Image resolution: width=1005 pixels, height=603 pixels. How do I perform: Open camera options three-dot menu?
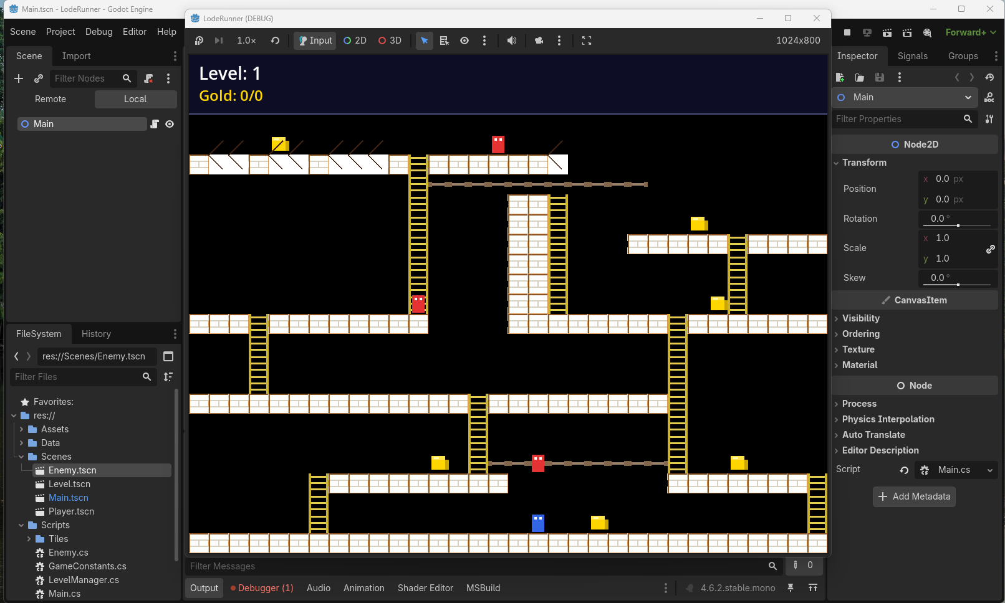(559, 40)
